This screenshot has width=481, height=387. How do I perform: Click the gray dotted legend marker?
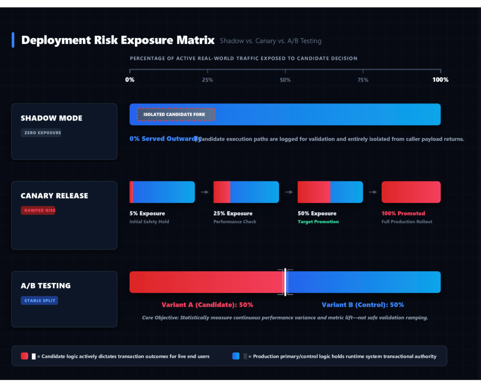245,356
